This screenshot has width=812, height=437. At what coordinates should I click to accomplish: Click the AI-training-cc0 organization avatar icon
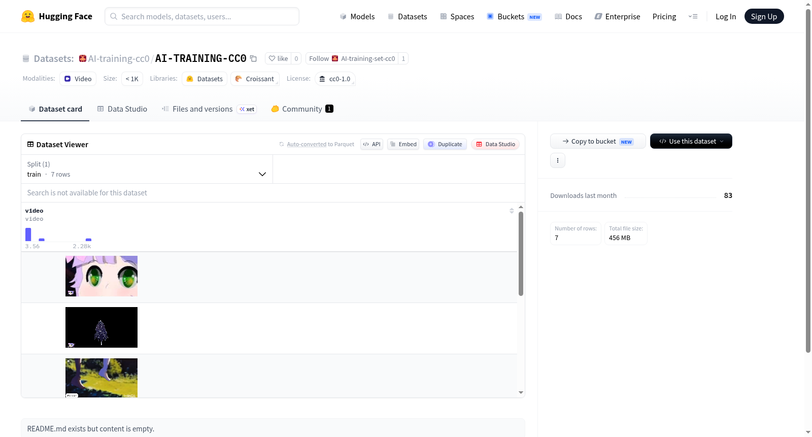[83, 58]
